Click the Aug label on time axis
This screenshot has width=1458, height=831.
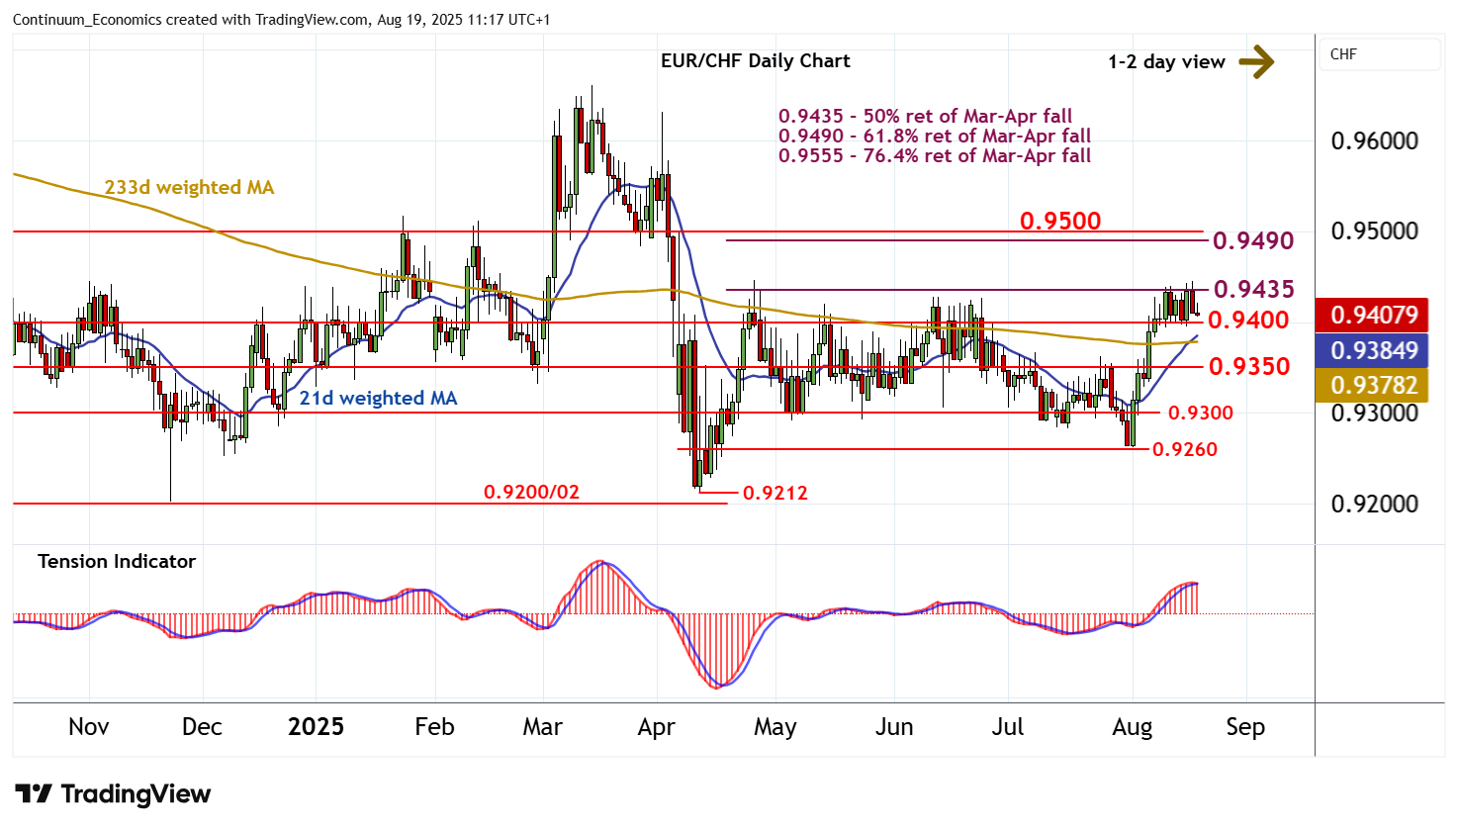(1132, 727)
